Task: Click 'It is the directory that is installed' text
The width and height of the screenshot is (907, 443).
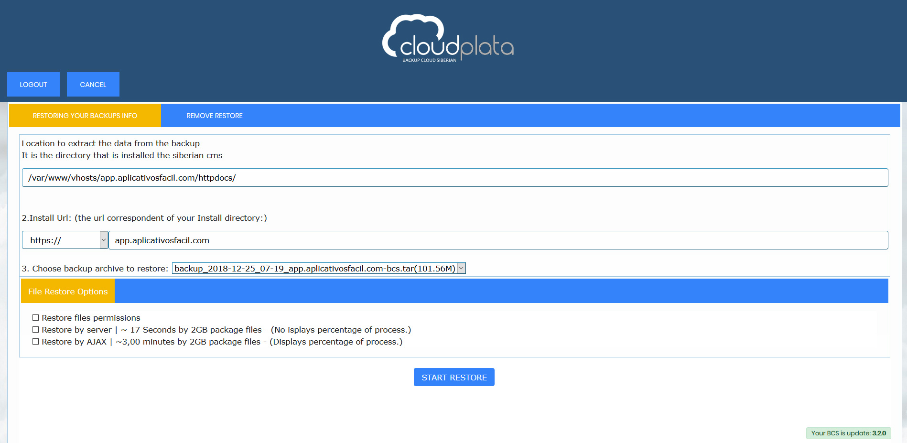Action: 122,155
